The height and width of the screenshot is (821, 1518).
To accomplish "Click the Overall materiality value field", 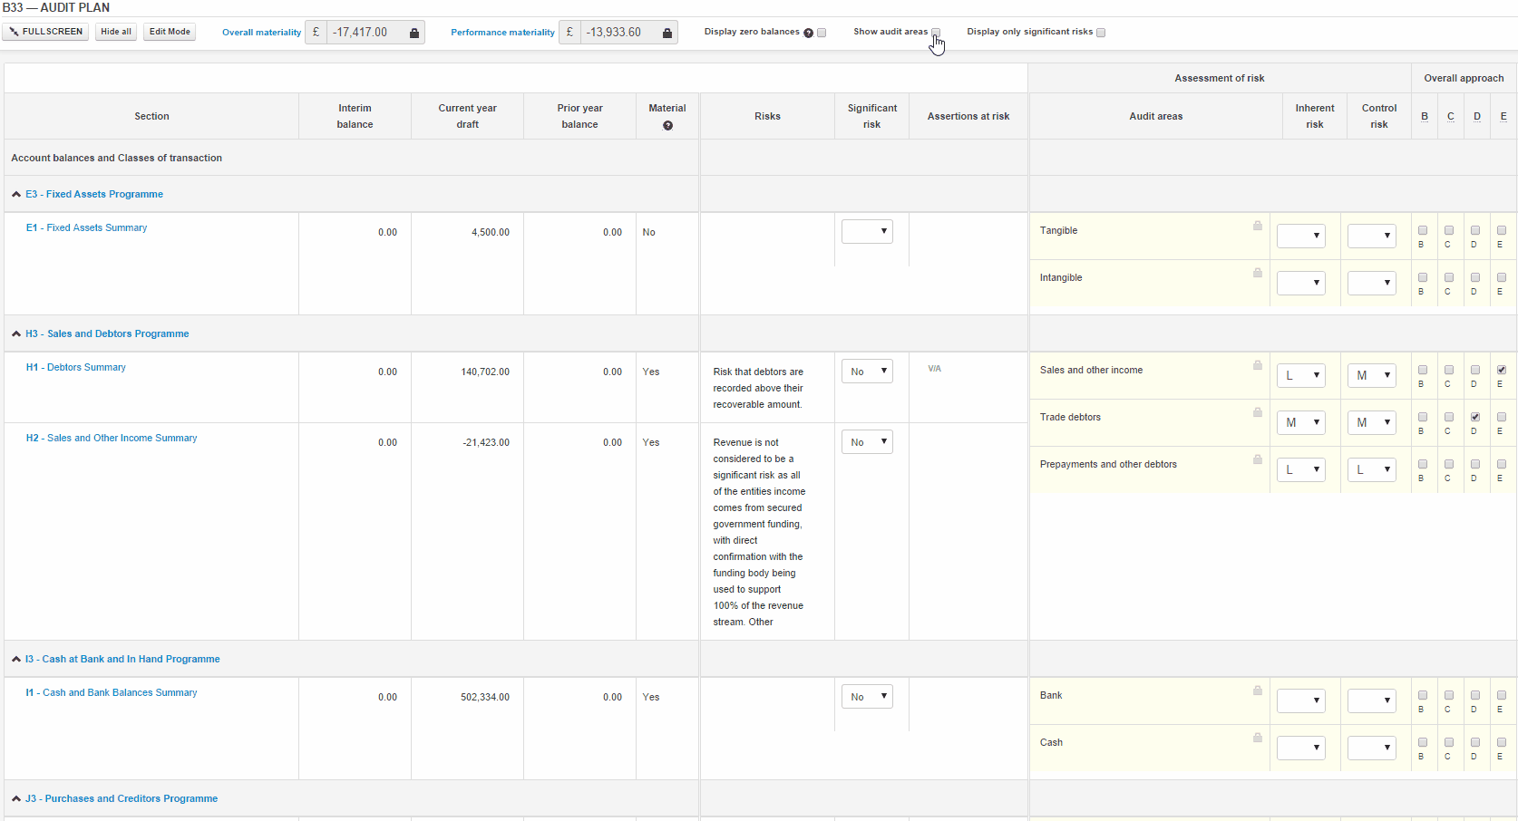I will point(365,33).
